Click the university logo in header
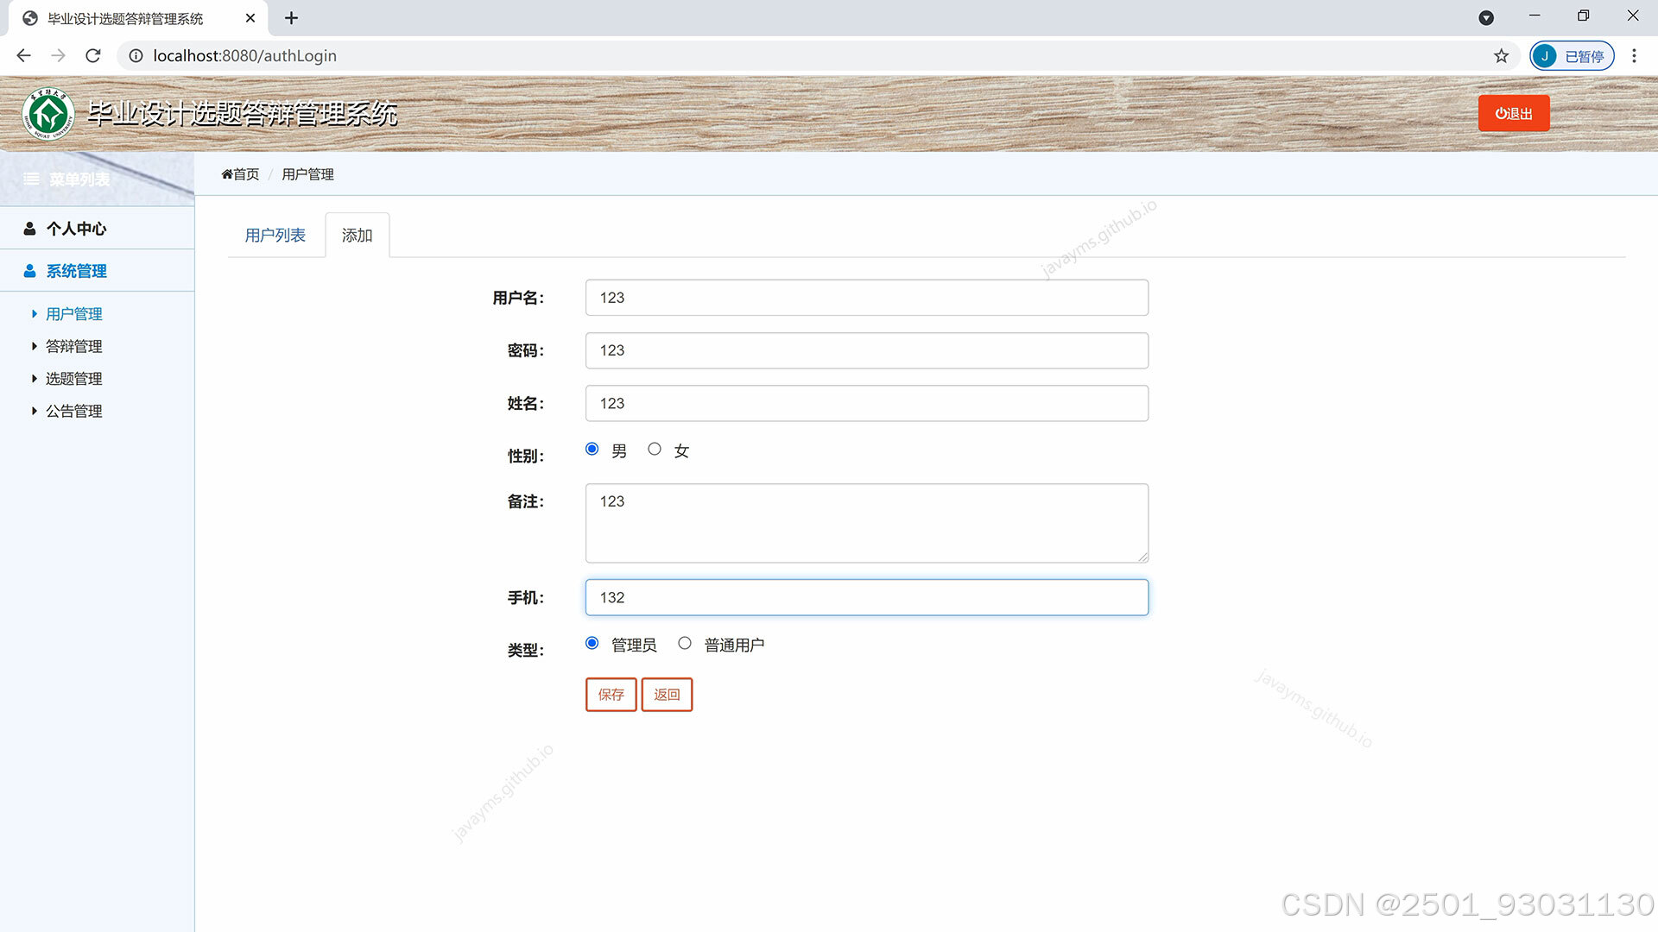The image size is (1658, 932). point(48,114)
